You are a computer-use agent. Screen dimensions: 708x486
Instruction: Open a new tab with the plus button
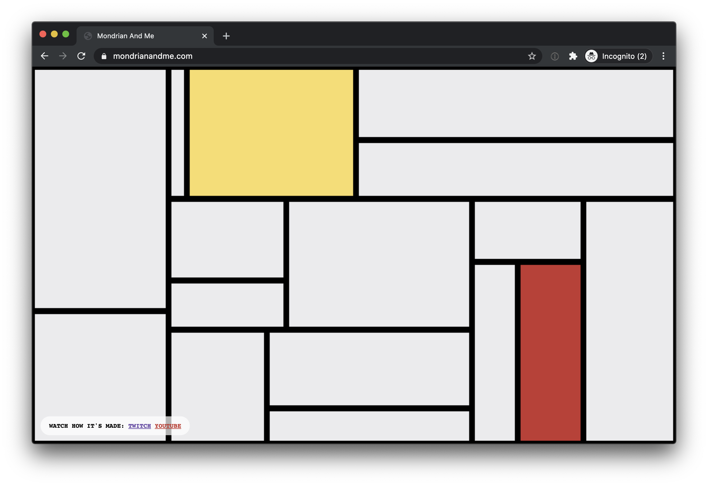coord(226,36)
